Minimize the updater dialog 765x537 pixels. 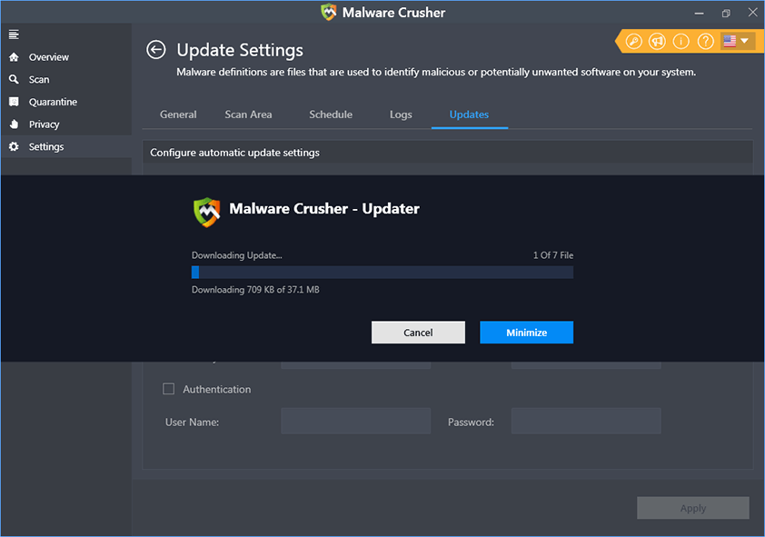(x=526, y=333)
